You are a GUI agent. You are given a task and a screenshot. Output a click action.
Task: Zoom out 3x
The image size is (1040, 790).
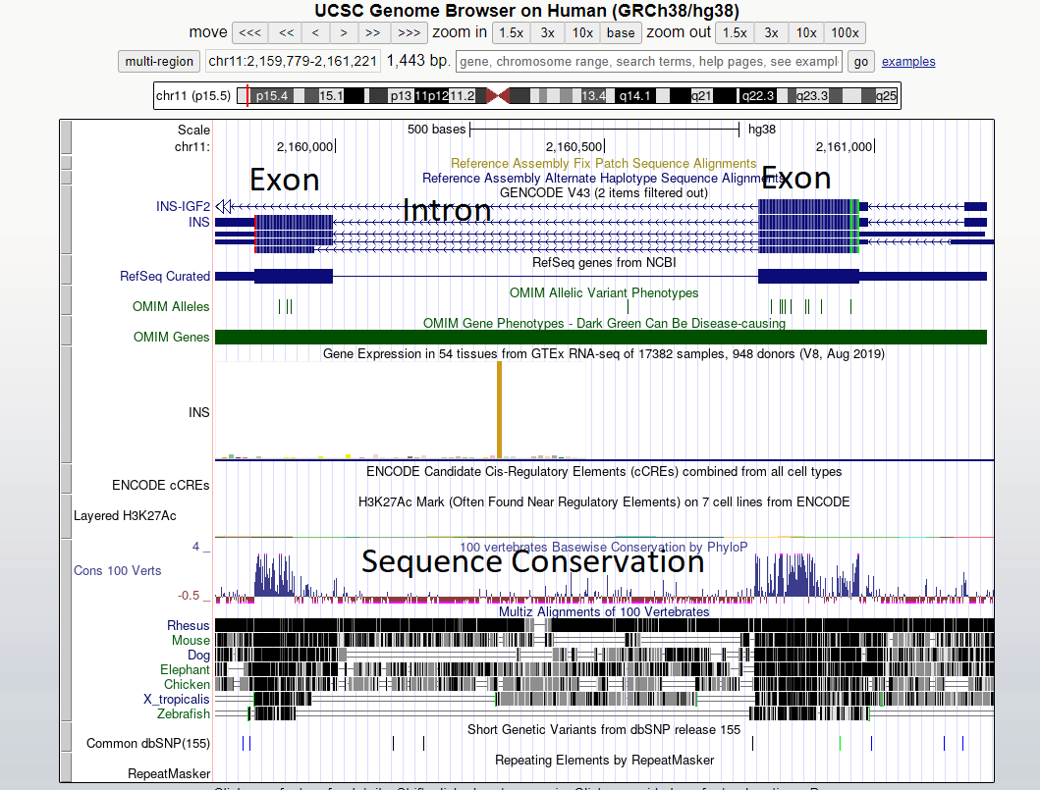pyautogui.click(x=771, y=33)
